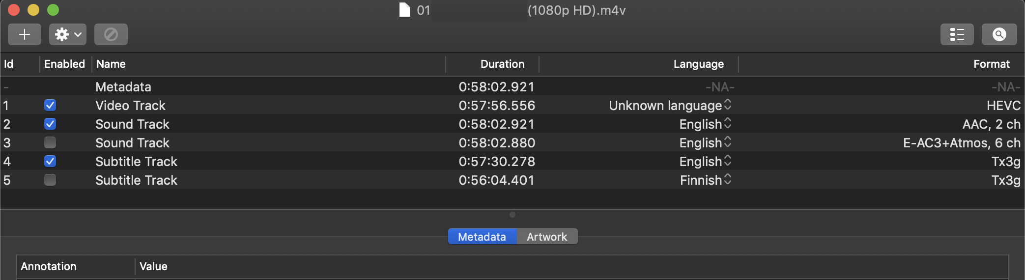Select the Metadata tab

(482, 237)
